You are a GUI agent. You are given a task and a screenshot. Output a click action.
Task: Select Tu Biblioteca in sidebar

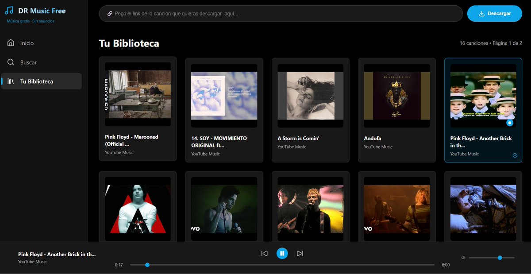point(41,81)
